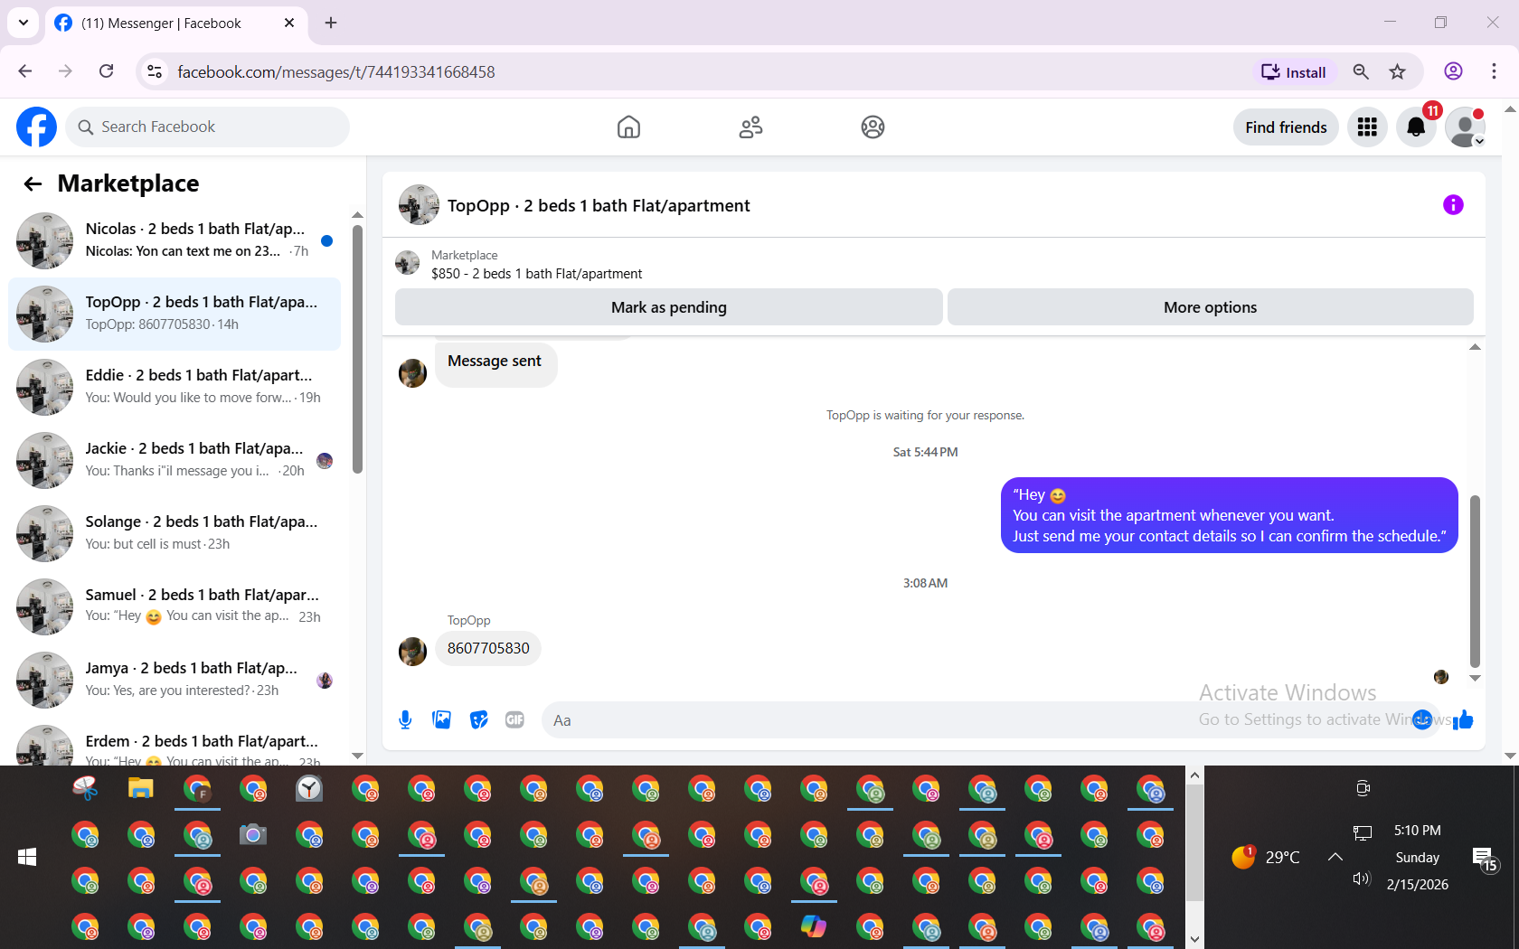Open a new browser tab
The image size is (1519, 949).
pos(331,23)
